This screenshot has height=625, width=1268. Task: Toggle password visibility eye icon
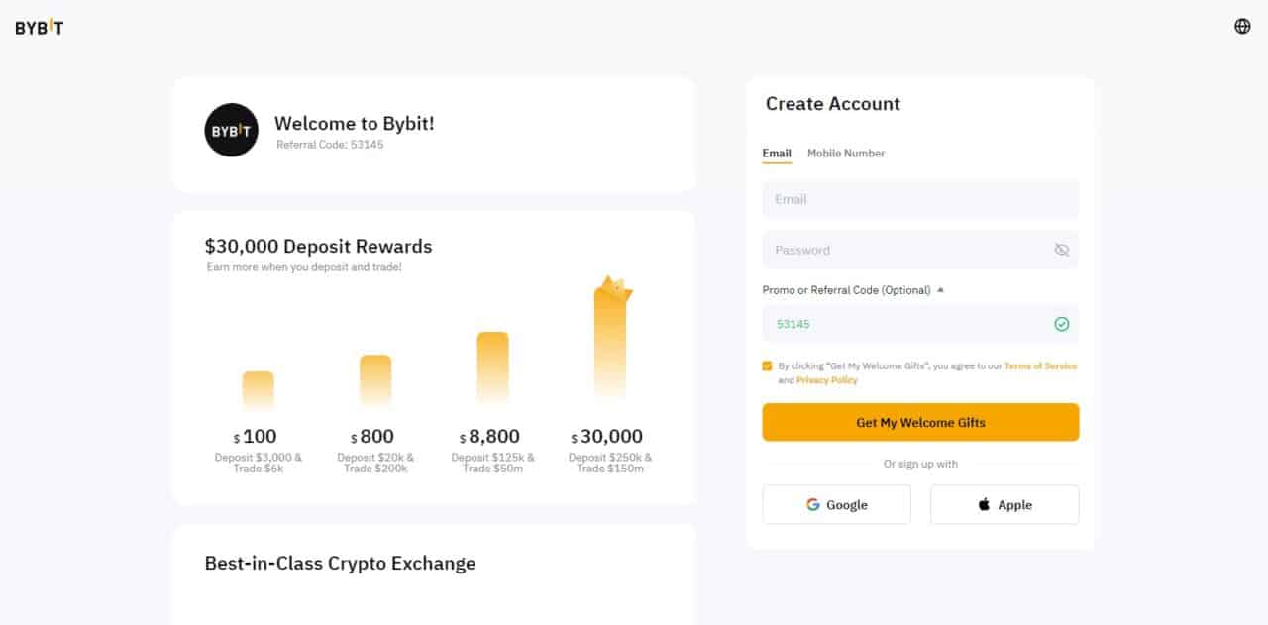click(1062, 250)
